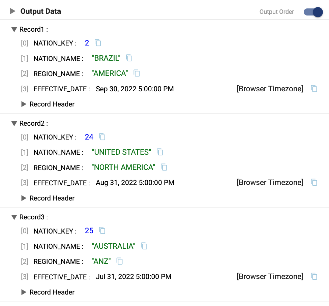The width and height of the screenshot is (329, 306).
Task: Expand Record Header under Record1
Action: pyautogui.click(x=24, y=104)
